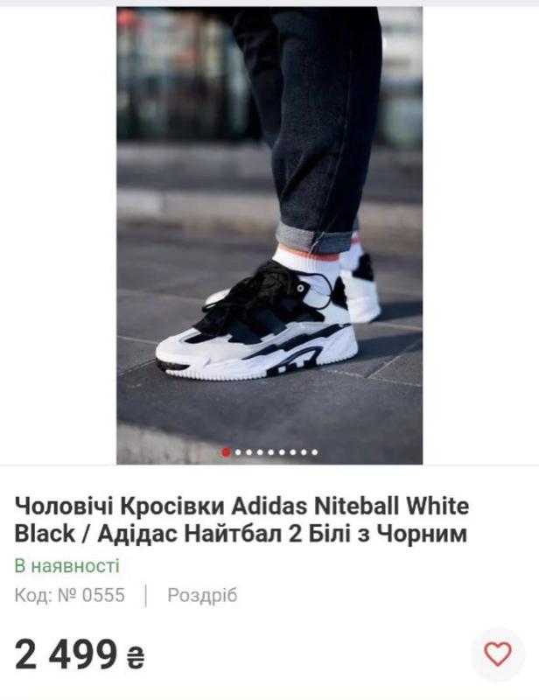Jump to seventh photo via carousel dot

[293, 452]
